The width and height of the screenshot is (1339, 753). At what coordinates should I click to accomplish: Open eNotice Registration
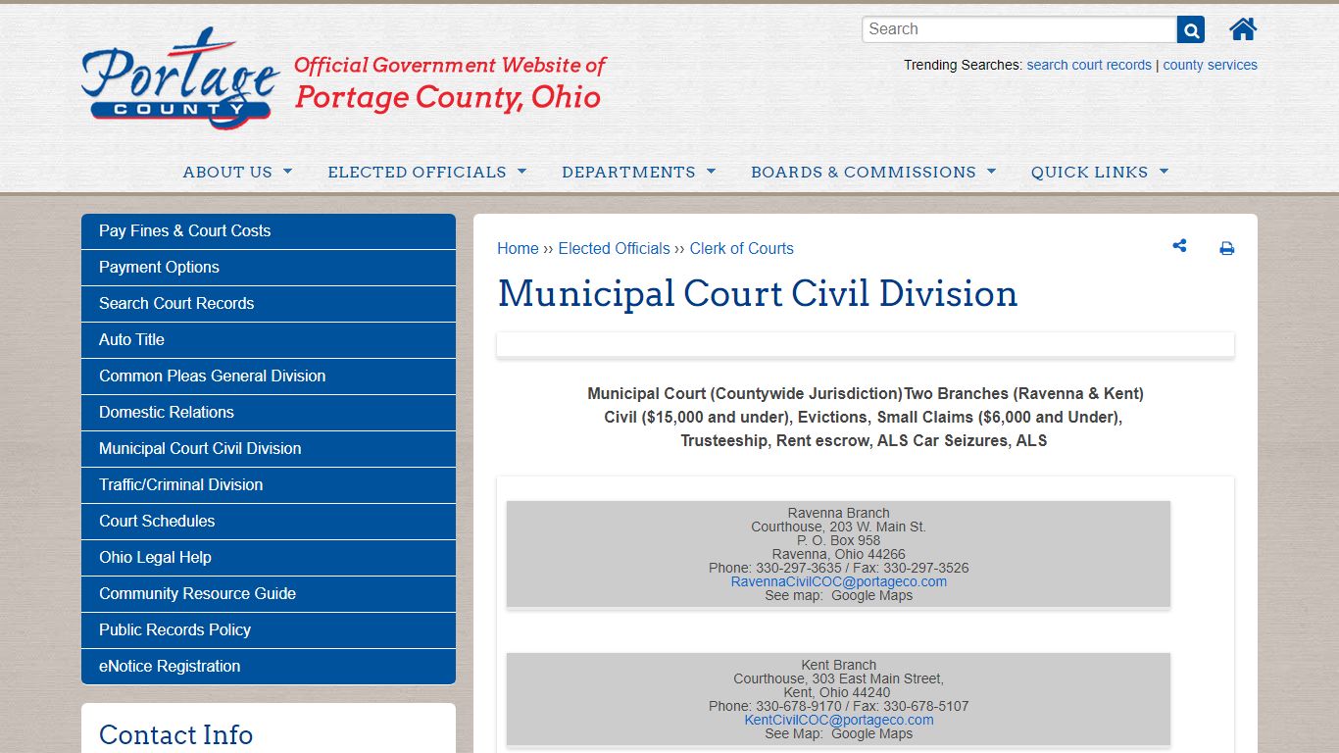269,667
